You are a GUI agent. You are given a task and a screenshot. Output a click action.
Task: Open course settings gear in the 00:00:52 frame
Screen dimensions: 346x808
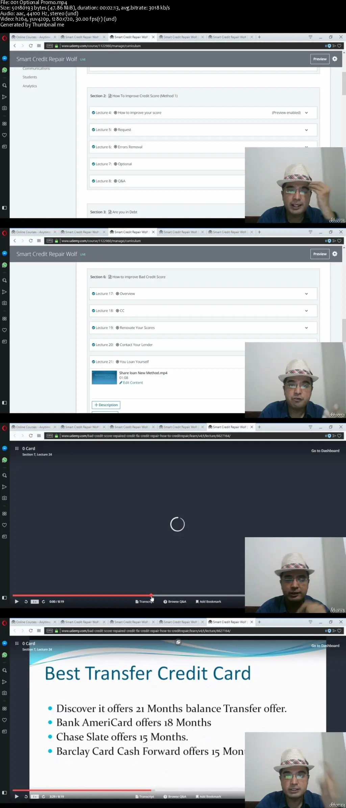(335, 254)
